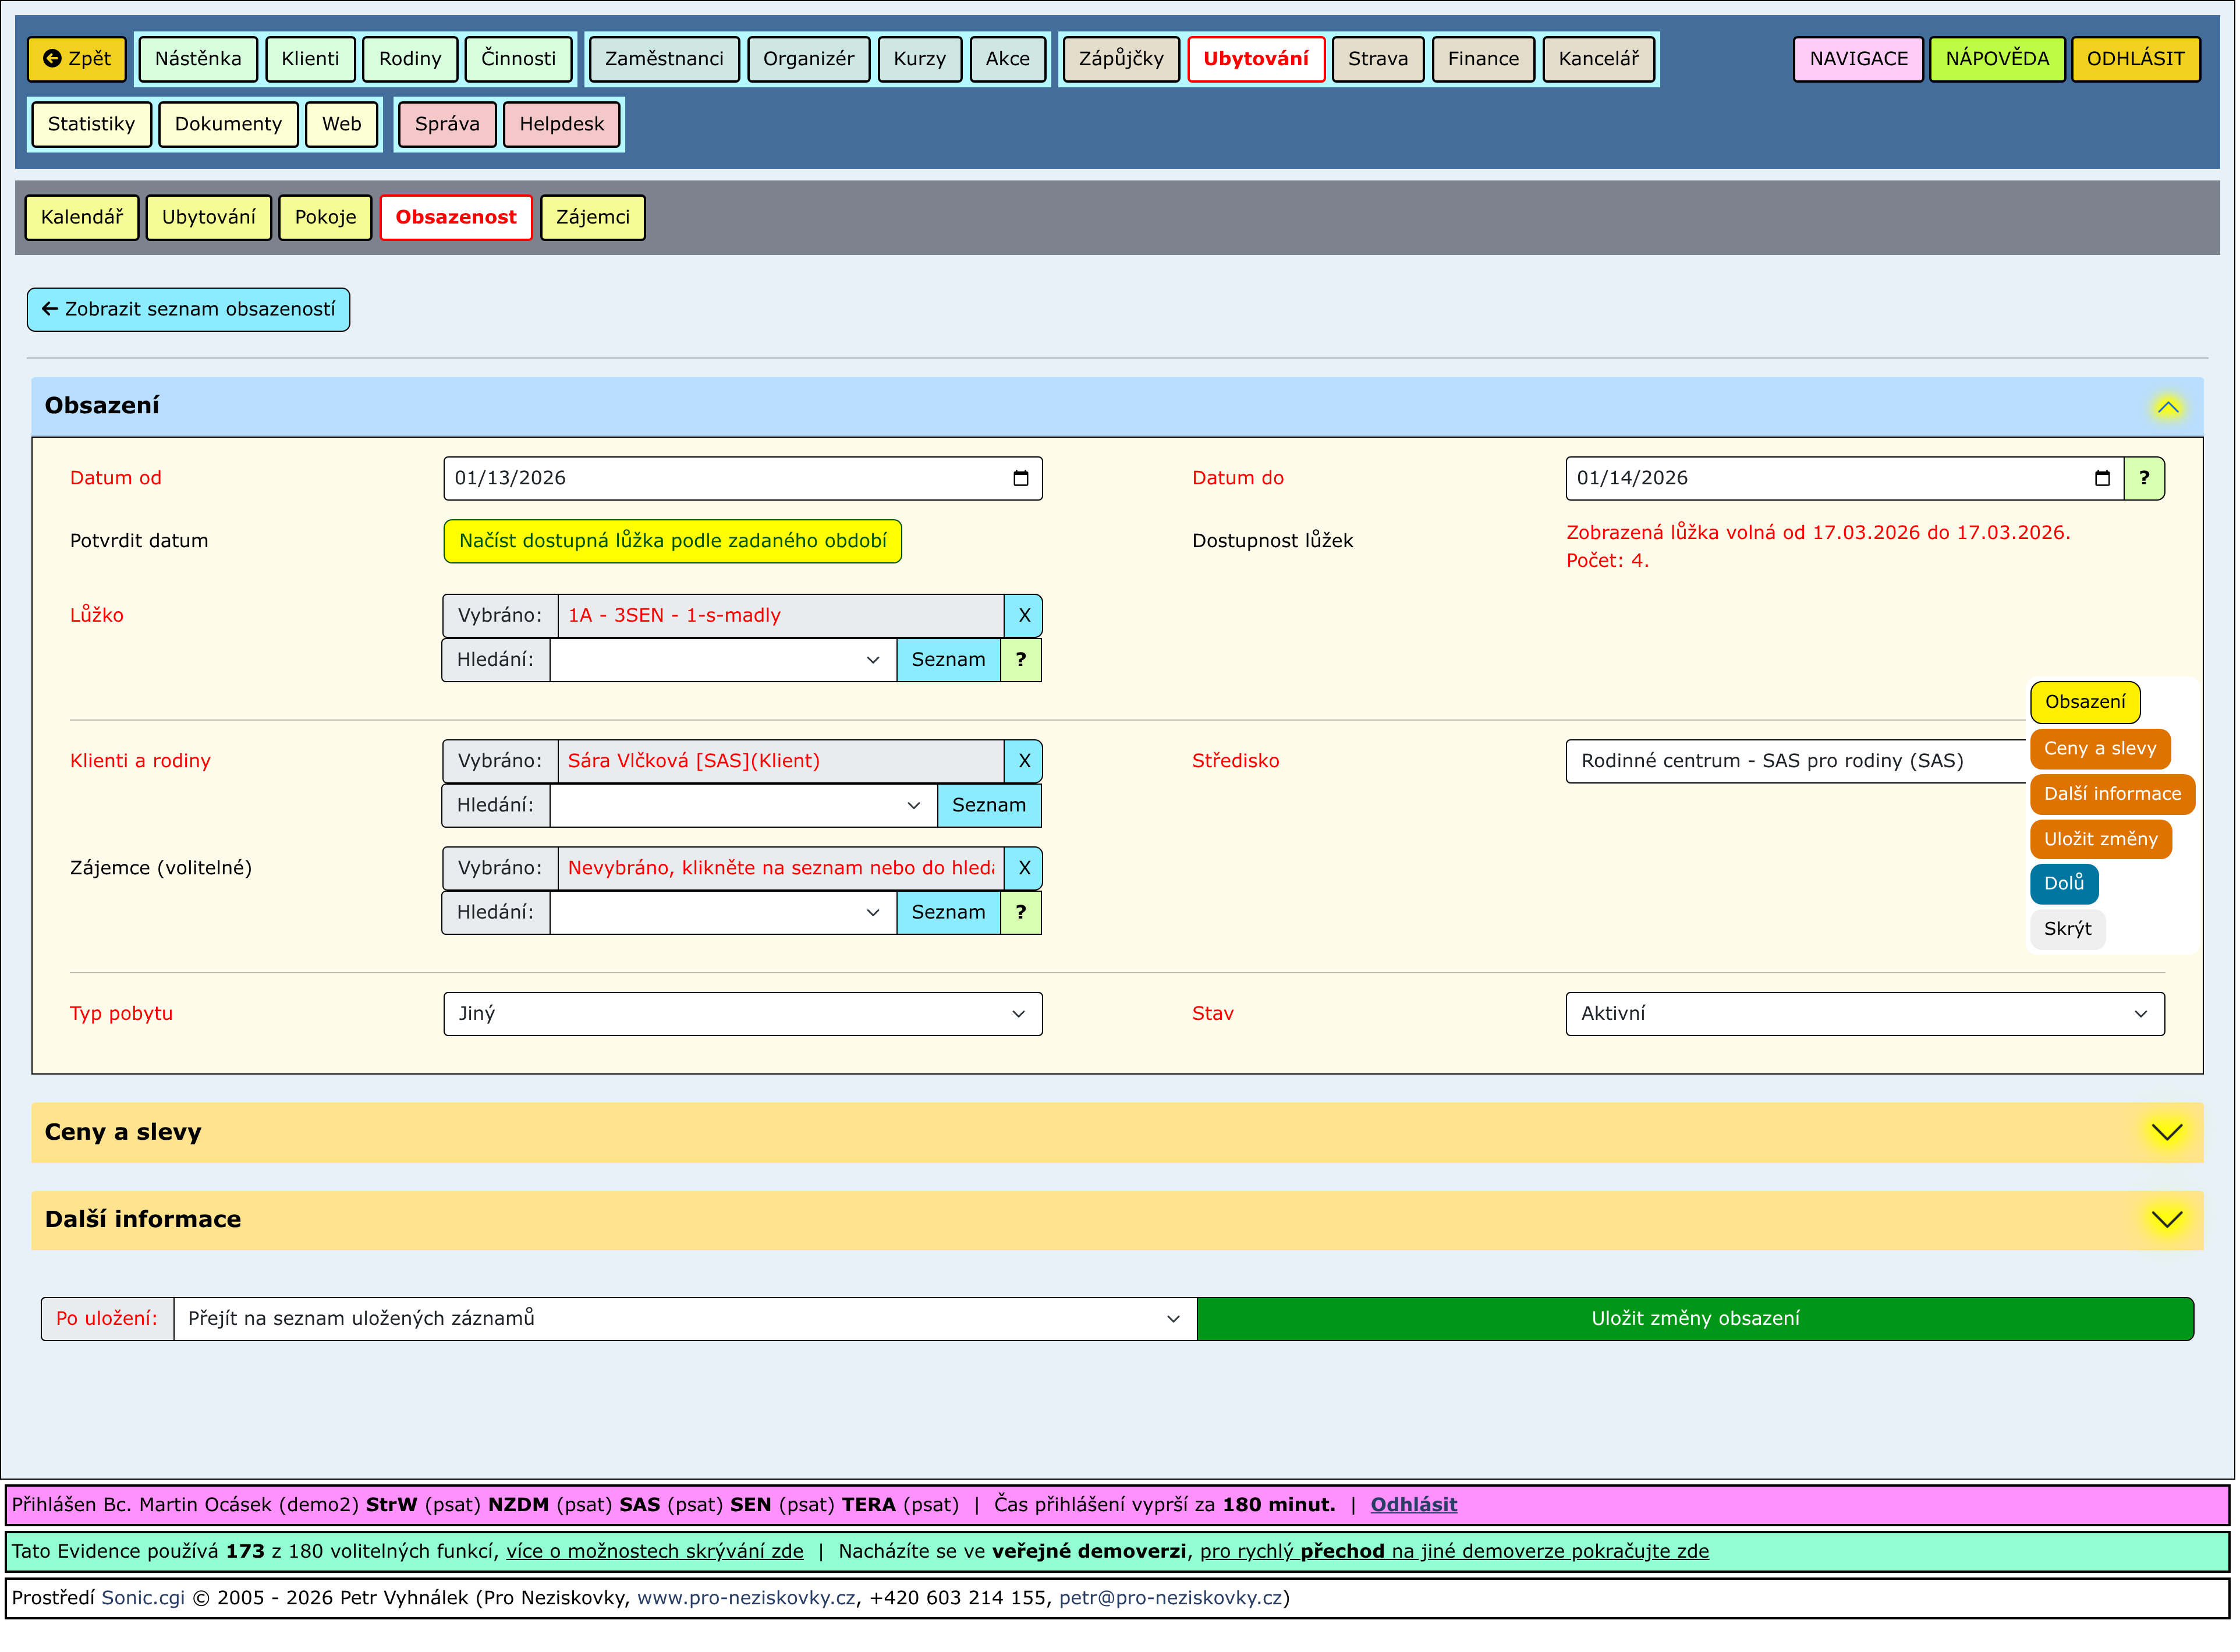Open the Stav dropdown showing Aktivní
Image resolution: width=2240 pixels, height=1652 pixels.
(1864, 1015)
